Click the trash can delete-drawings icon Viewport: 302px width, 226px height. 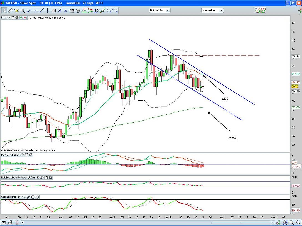pos(78,11)
